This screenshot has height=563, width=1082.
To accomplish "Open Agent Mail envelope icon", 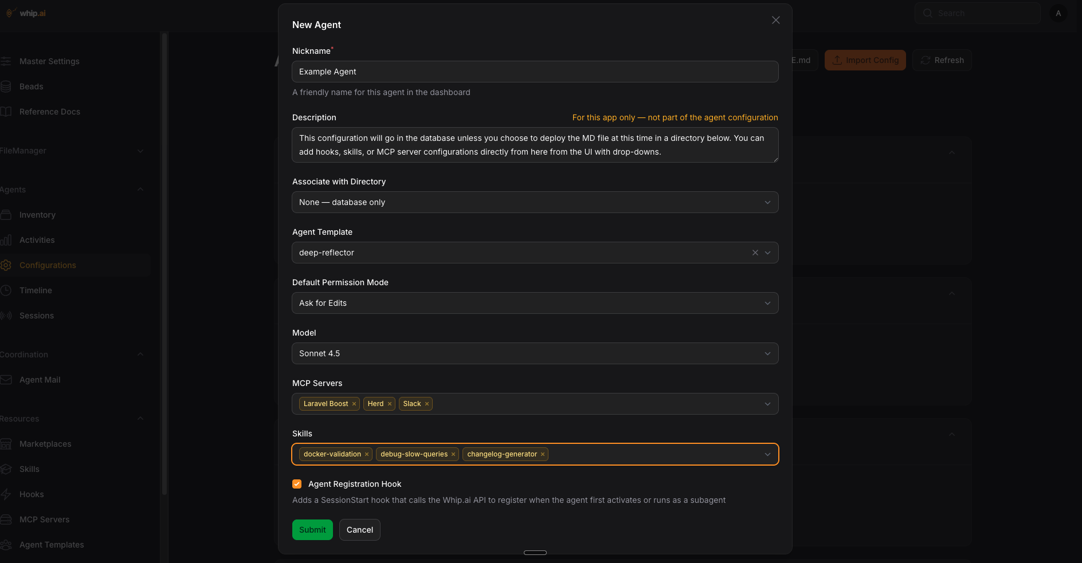I will pyautogui.click(x=6, y=379).
